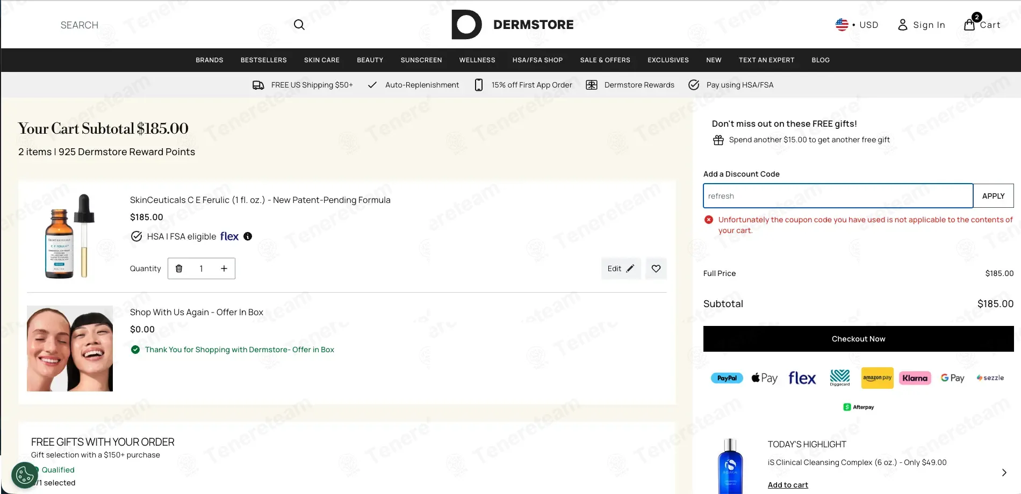This screenshot has width=1021, height=494.
Task: Choose Afterpay payment option
Action: point(859,407)
